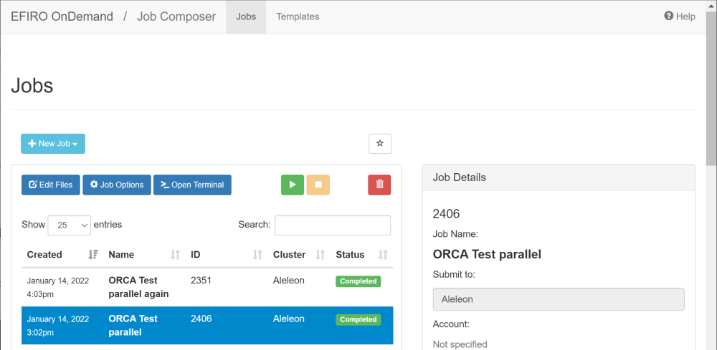Viewport: 717px width, 350px height.
Task: Sort jobs by Status column
Action: click(x=383, y=255)
